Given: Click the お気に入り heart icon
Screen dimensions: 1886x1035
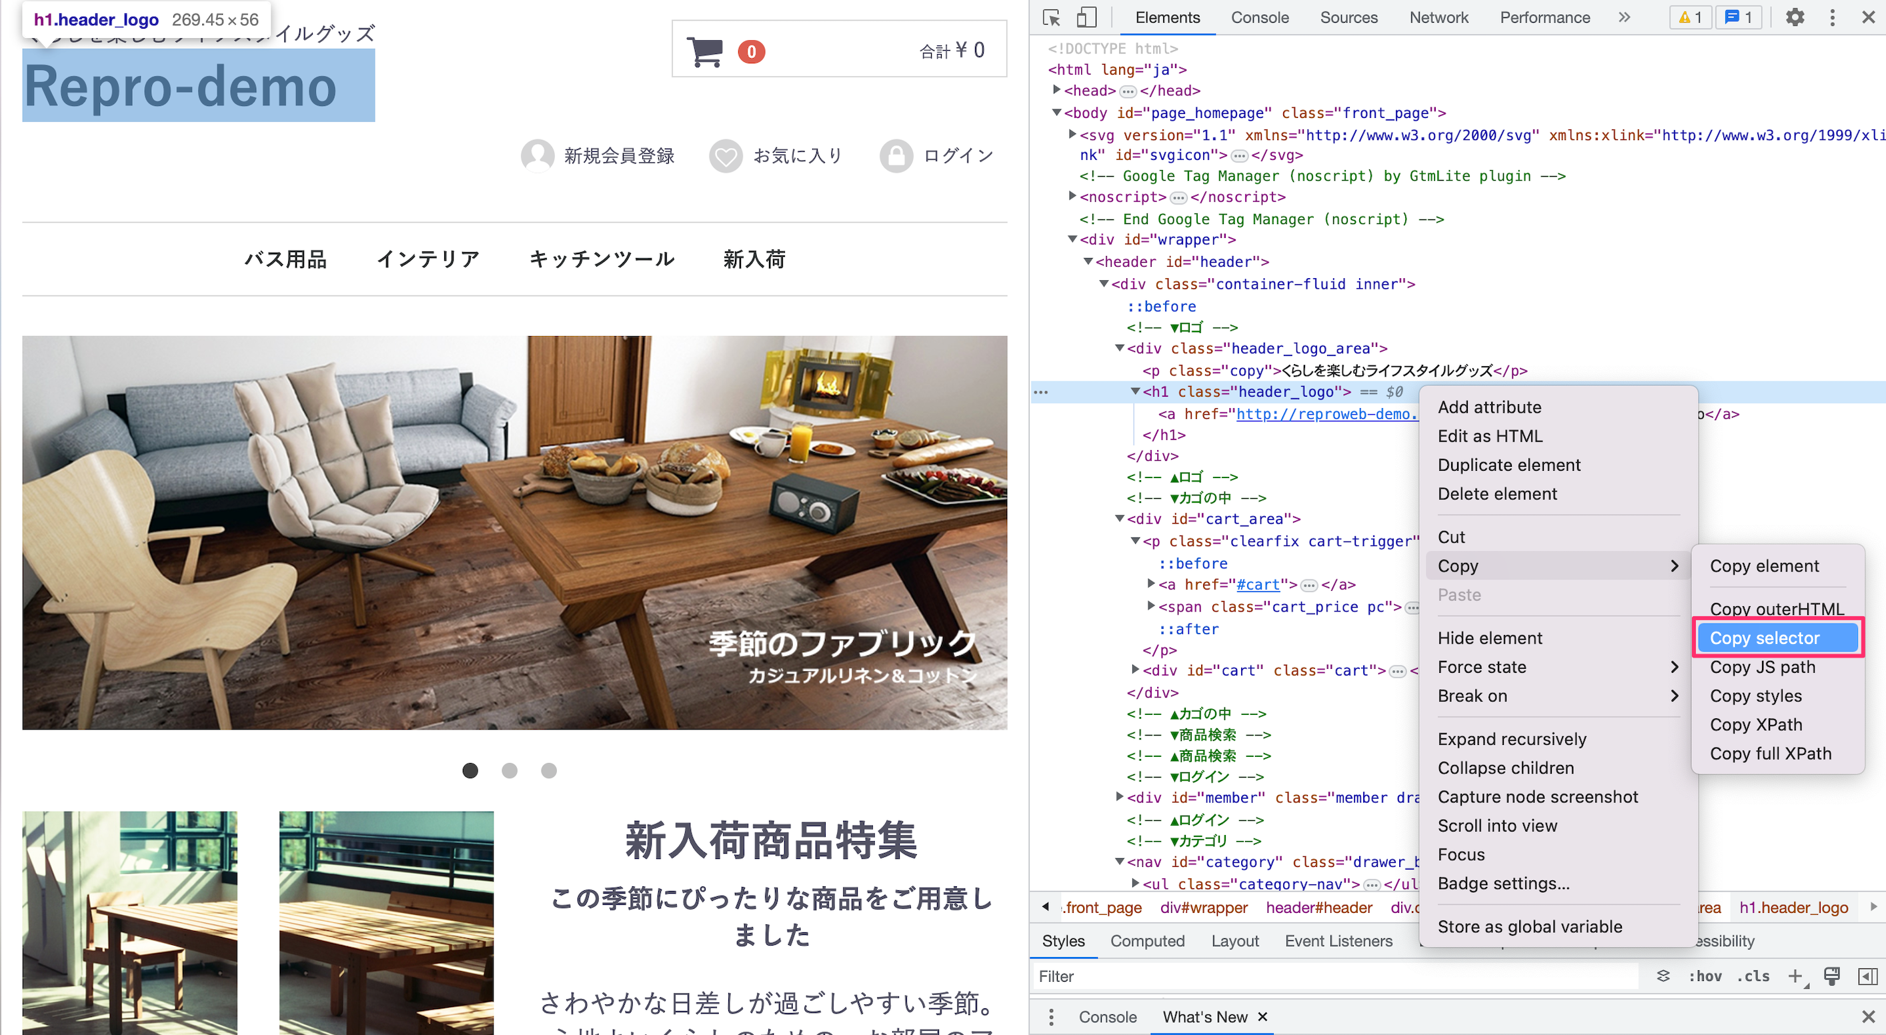Looking at the screenshot, I should [726, 155].
